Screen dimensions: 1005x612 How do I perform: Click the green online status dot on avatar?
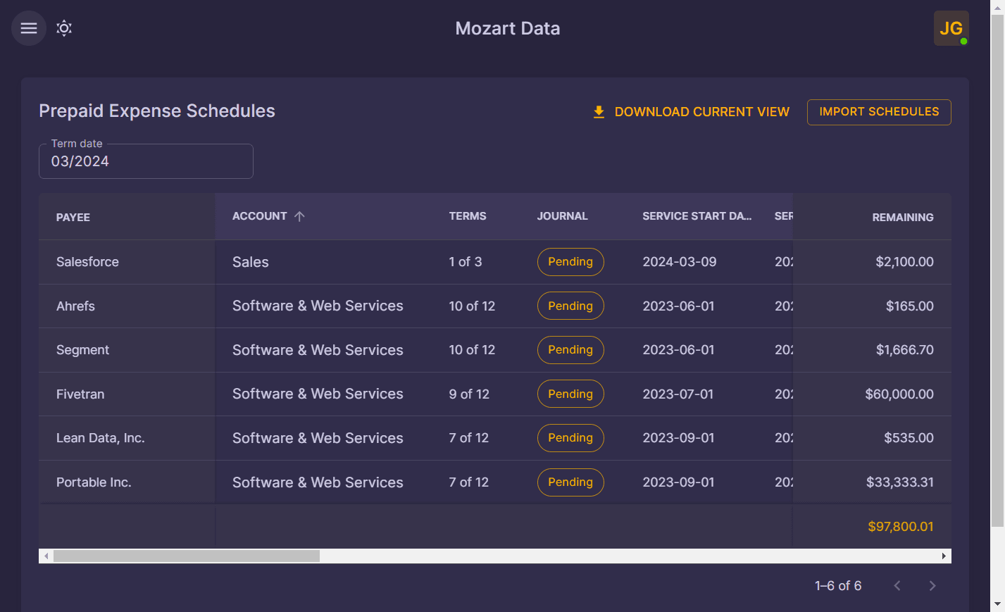click(x=962, y=40)
